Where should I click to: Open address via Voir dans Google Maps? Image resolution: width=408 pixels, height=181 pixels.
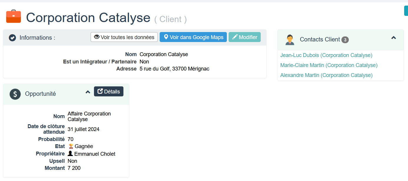tap(193, 37)
